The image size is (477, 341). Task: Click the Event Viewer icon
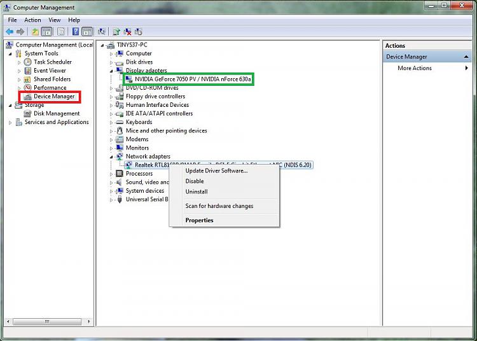(28, 71)
